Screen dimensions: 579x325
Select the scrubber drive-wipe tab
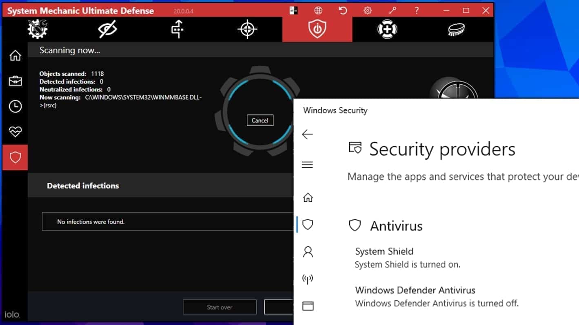point(456,29)
